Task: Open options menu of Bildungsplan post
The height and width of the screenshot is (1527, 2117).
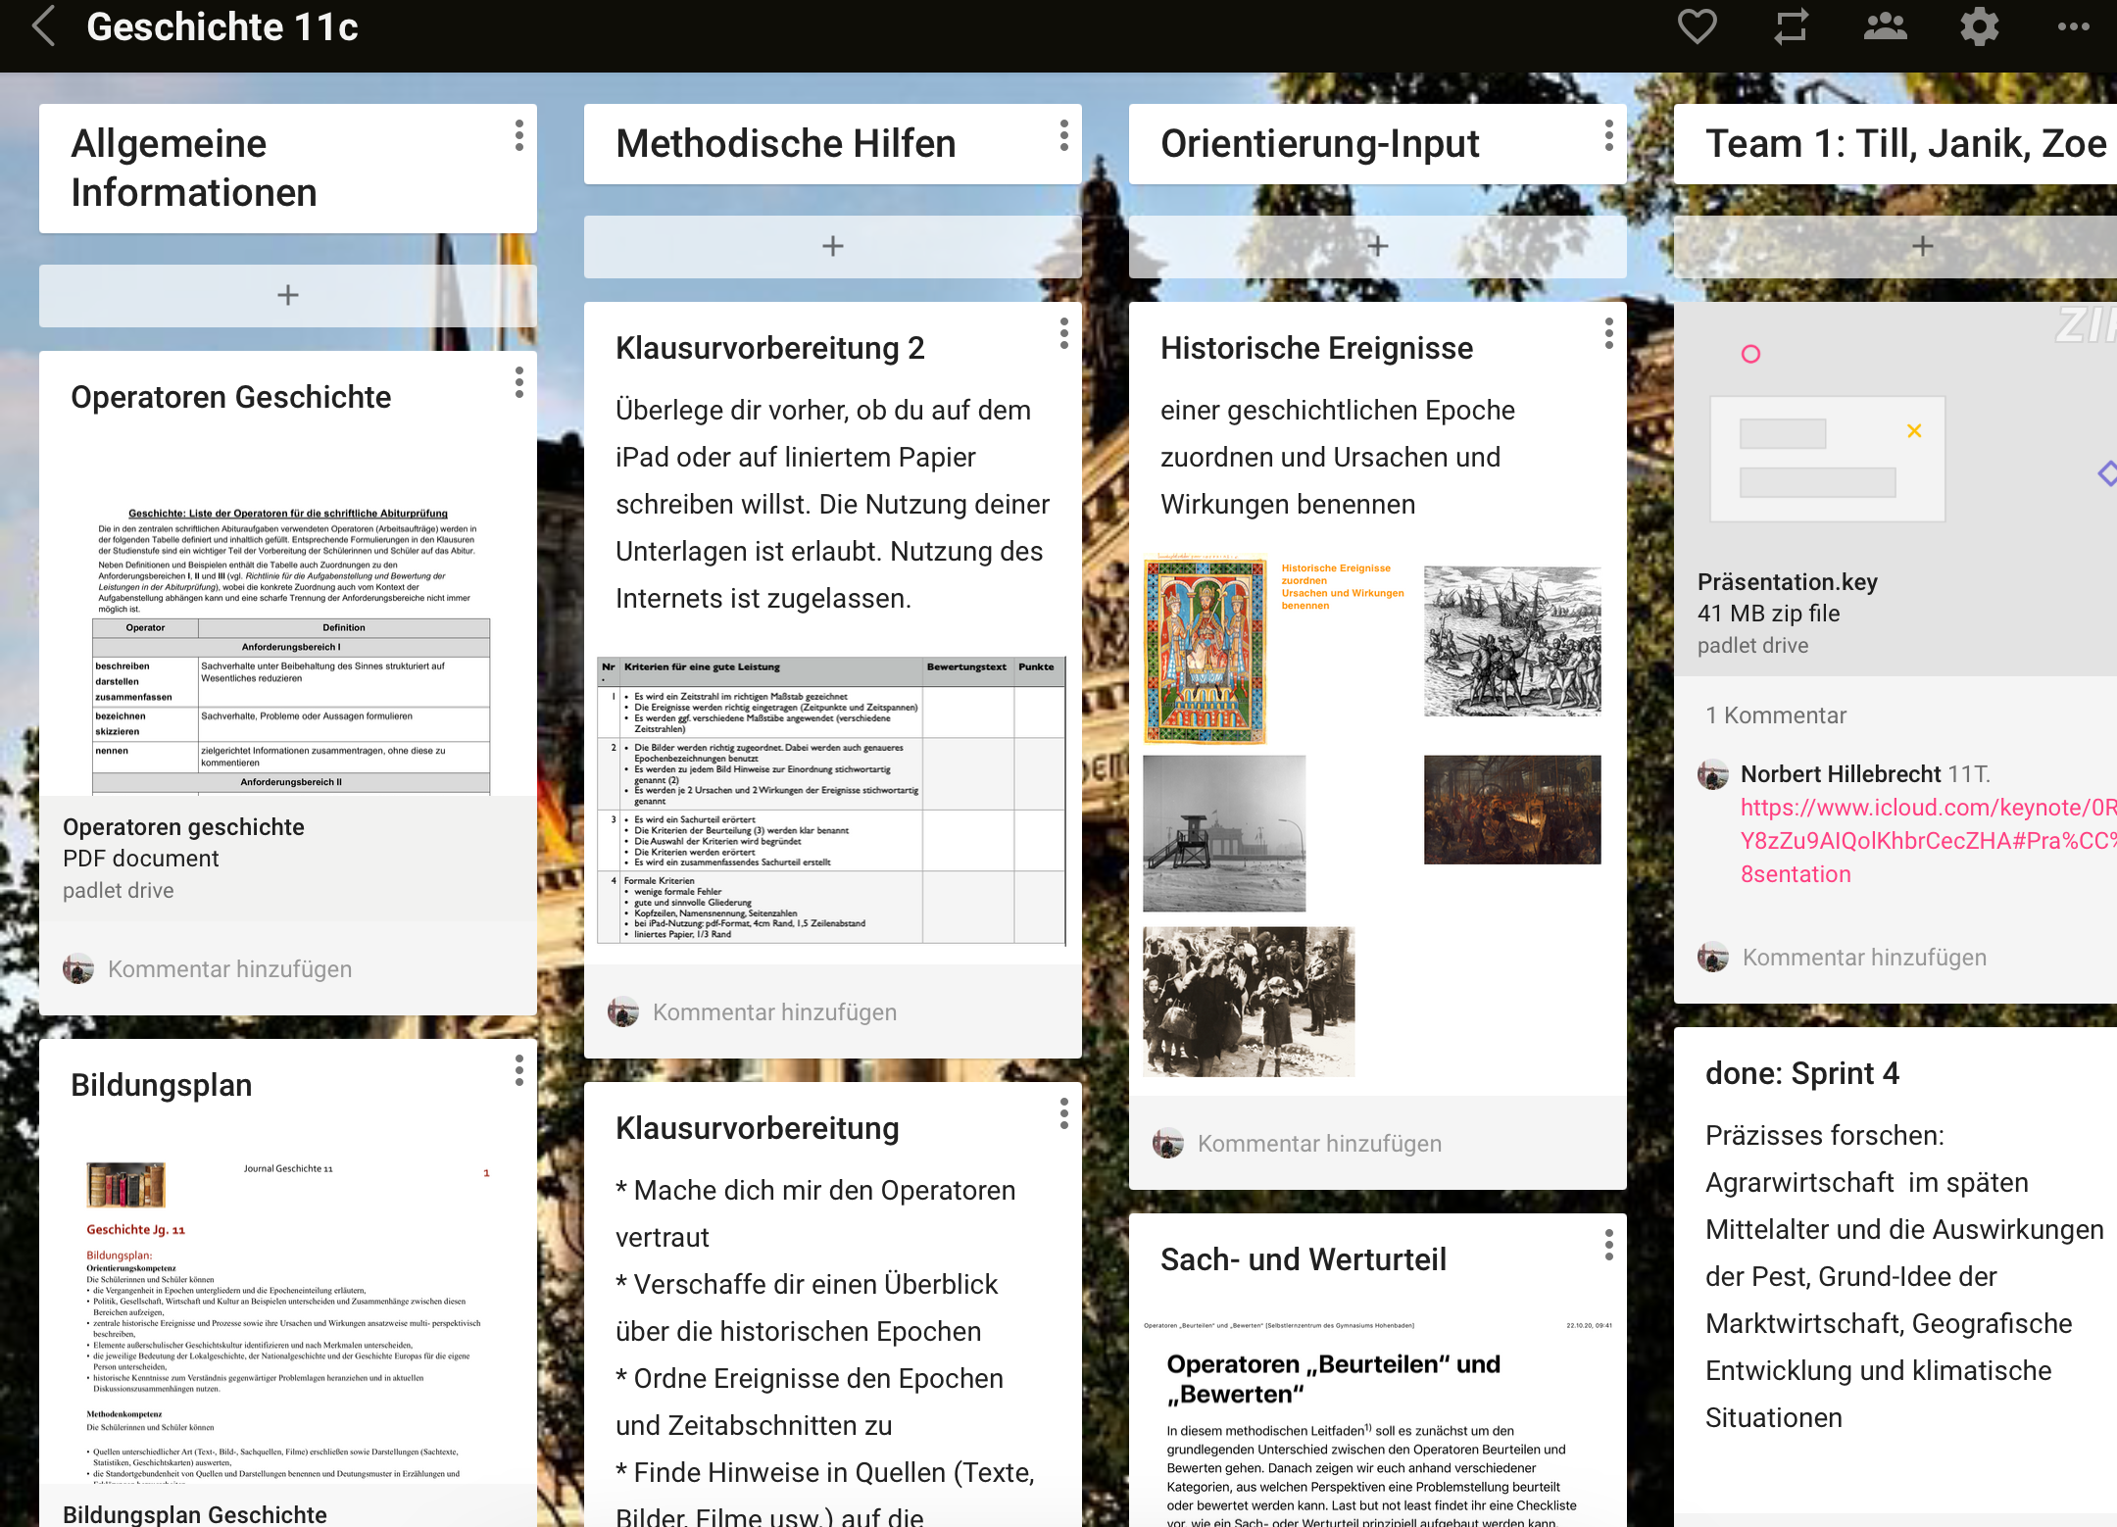Action: (x=518, y=1070)
